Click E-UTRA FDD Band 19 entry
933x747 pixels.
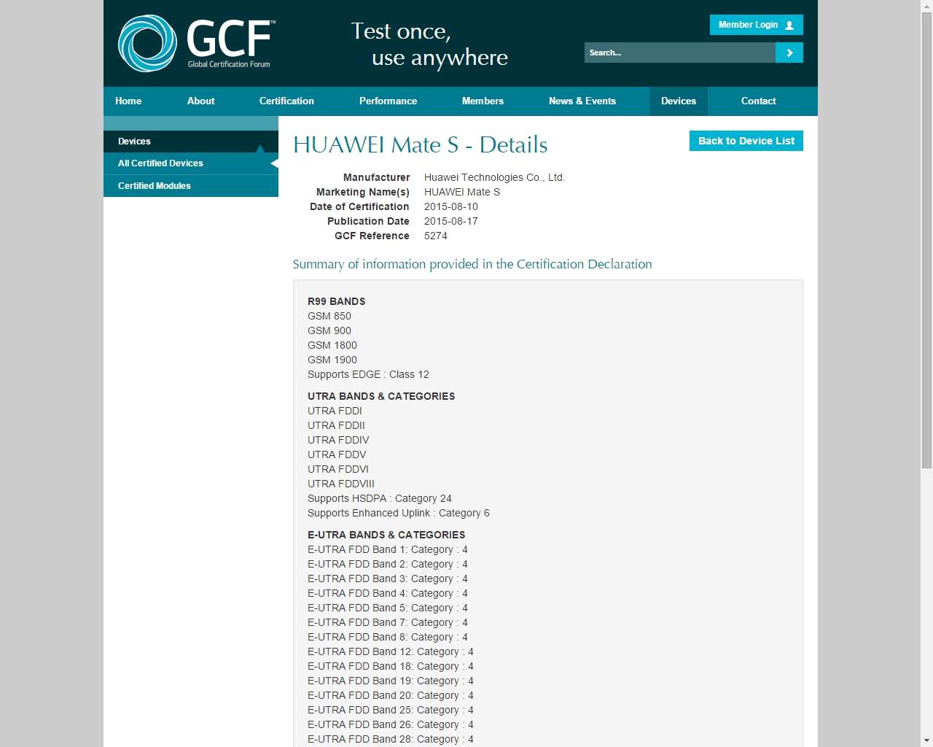coord(391,681)
